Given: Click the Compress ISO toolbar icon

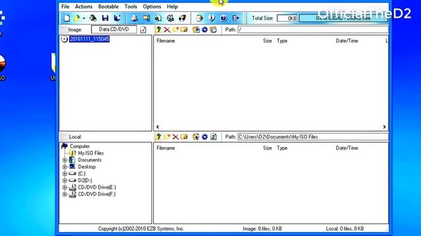Looking at the screenshot, I should tap(146, 18).
